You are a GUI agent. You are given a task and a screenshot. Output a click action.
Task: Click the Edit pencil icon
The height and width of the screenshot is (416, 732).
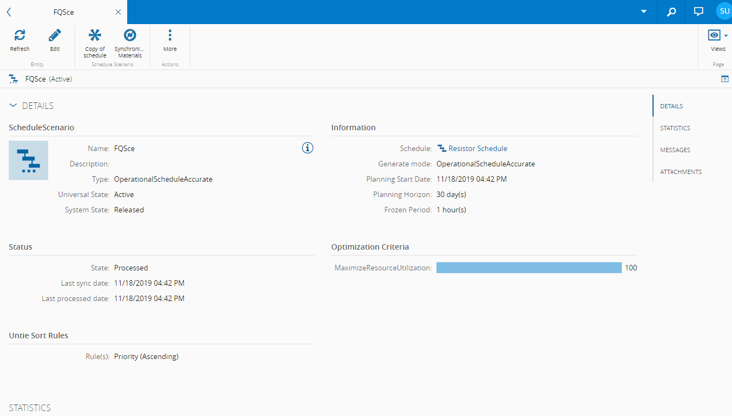pos(55,36)
